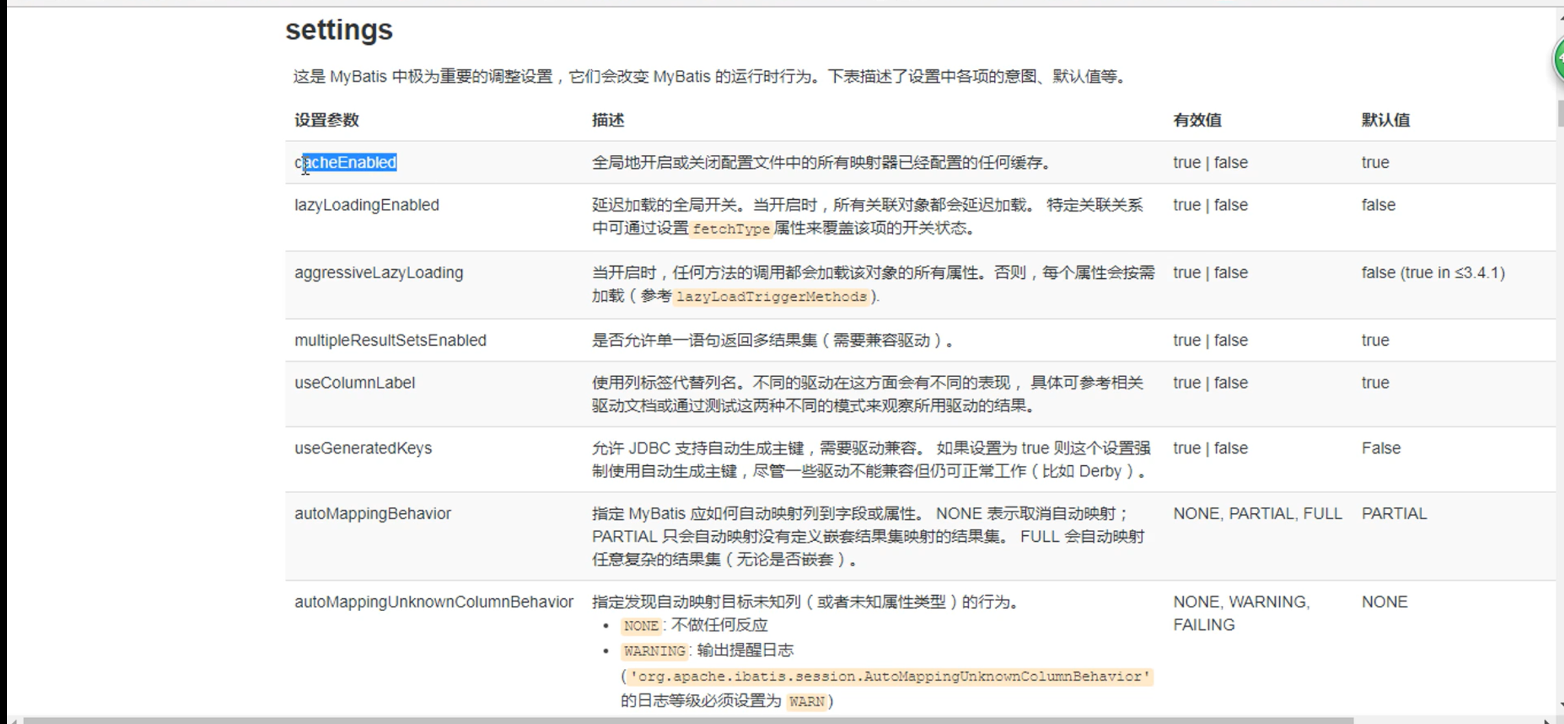Click the settings heading
The height and width of the screenshot is (724, 1564).
pyautogui.click(x=339, y=30)
